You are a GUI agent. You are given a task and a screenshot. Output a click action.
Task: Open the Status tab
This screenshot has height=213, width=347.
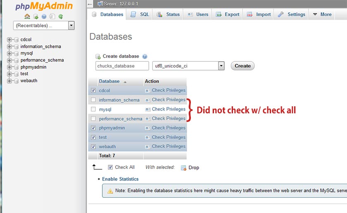168,14
